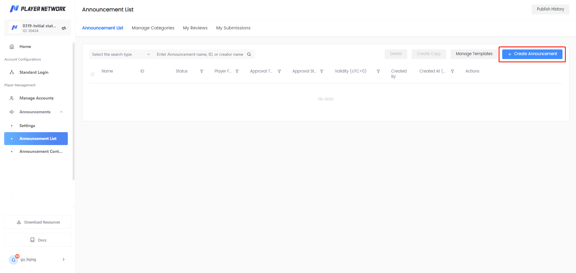The image size is (576, 273).
Task: Click the Create Announcement button
Action: (532, 54)
